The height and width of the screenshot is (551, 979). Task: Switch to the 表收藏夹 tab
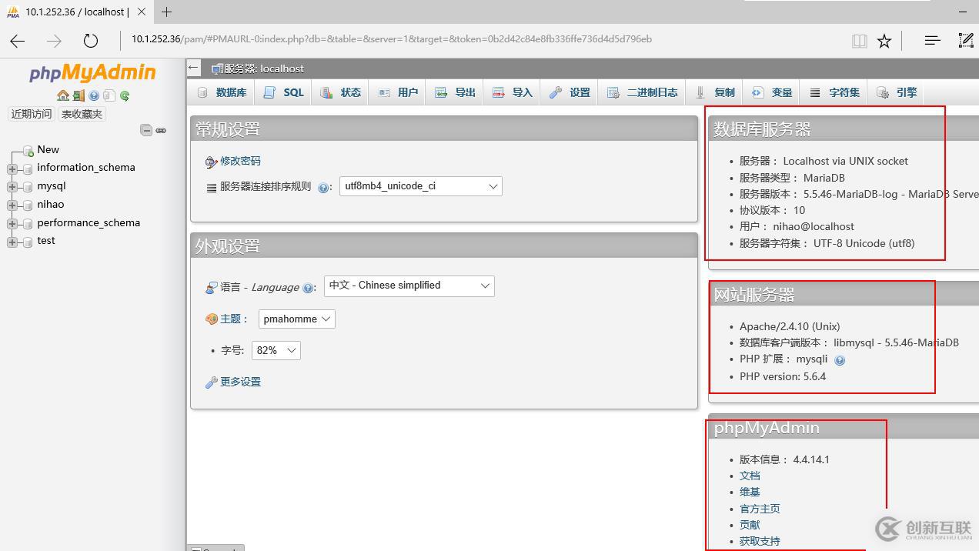click(x=82, y=113)
